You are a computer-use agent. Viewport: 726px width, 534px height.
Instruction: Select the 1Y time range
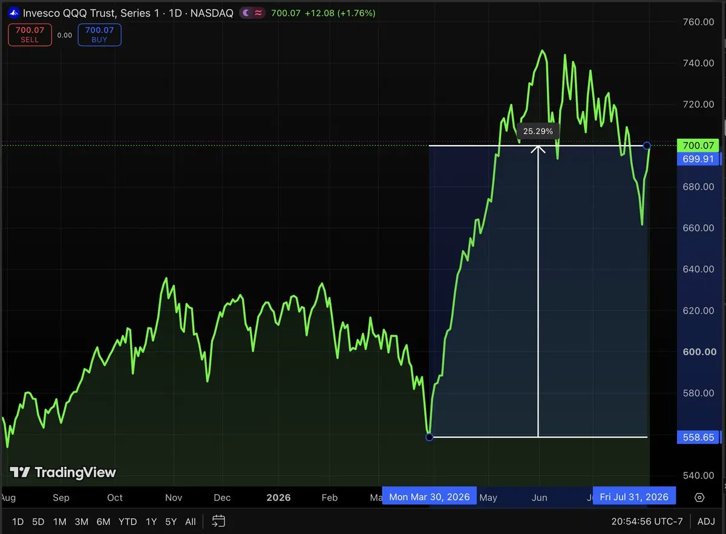151,521
